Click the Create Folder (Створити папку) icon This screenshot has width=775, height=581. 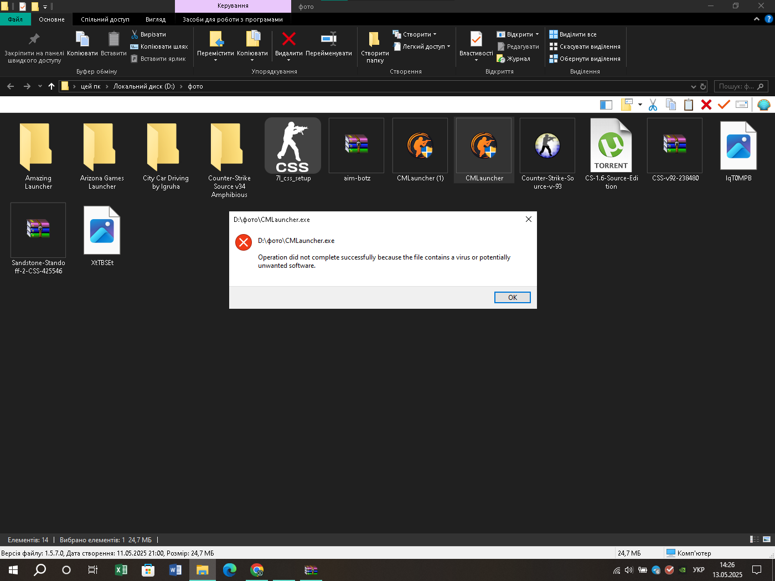pos(374,40)
